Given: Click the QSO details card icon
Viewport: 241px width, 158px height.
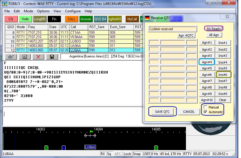Looking at the screenshot, I should 24,57.
